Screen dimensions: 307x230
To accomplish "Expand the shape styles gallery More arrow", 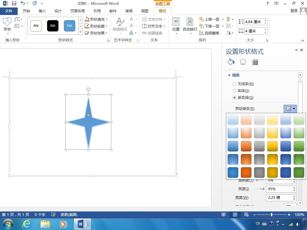I will 80,32.
